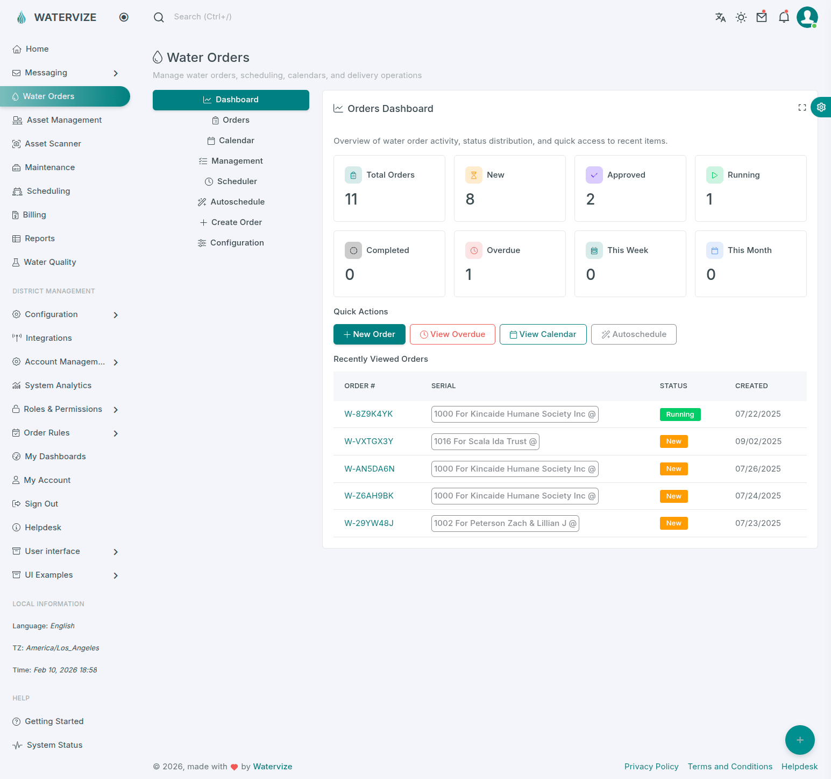
Task: Switch to the Calendar tab
Action: [x=231, y=141]
